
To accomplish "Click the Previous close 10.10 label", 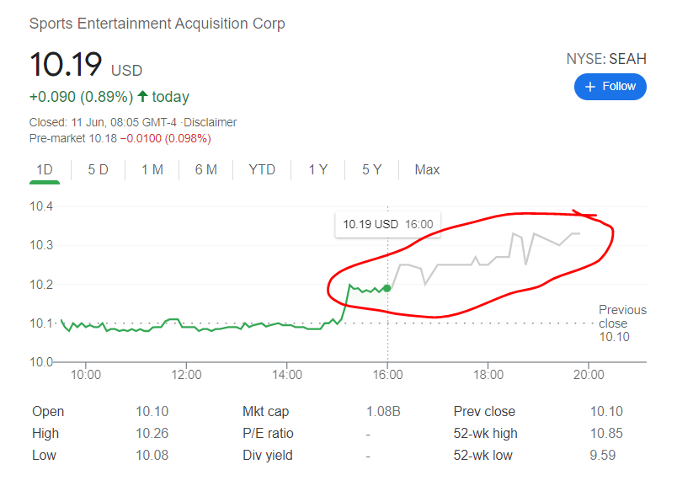I will click(622, 323).
